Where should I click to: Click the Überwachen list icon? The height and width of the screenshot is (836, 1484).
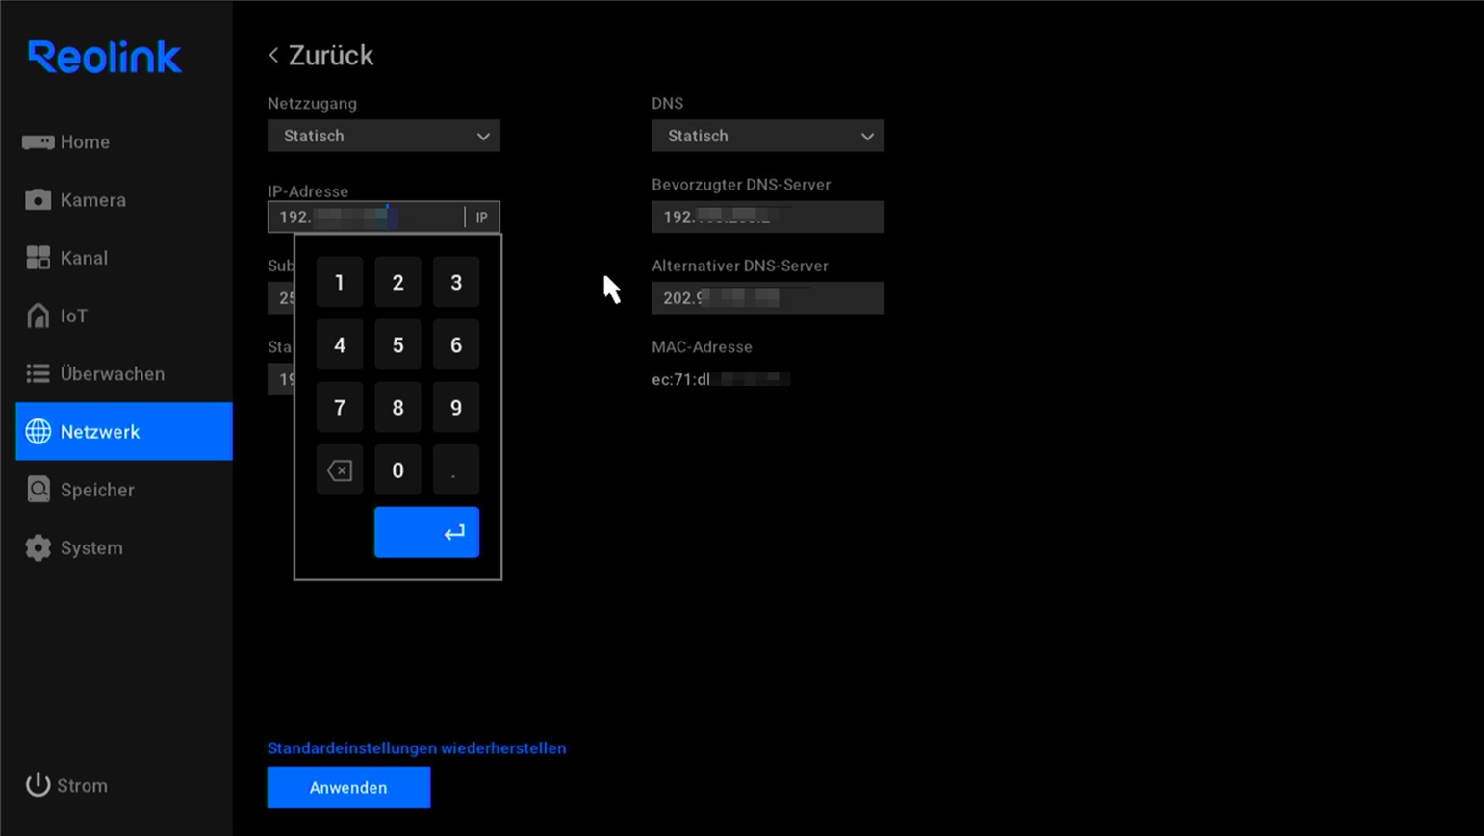(38, 373)
